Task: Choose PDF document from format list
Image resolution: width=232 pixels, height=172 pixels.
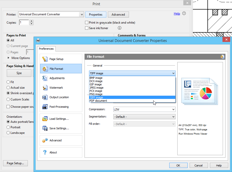Action: click(x=98, y=101)
